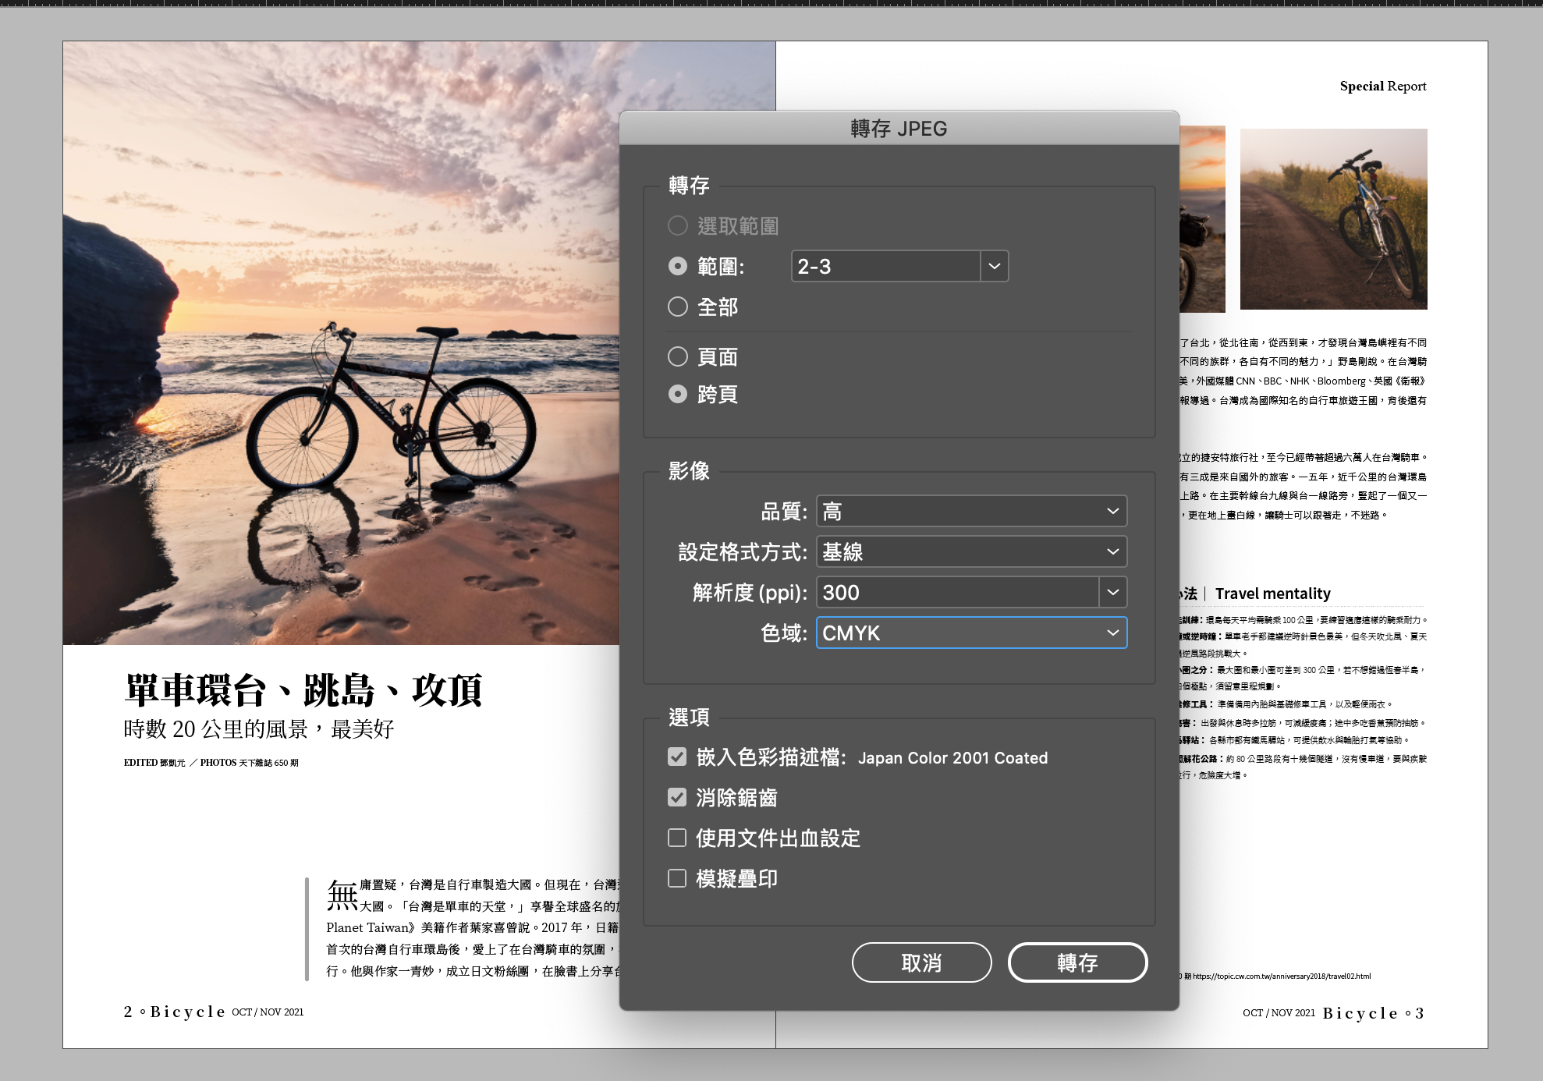Click the 取消 cancel button
1543x1081 pixels.
pyautogui.click(x=921, y=963)
